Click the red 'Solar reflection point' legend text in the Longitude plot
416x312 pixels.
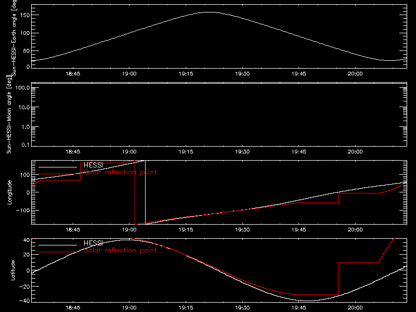point(120,172)
